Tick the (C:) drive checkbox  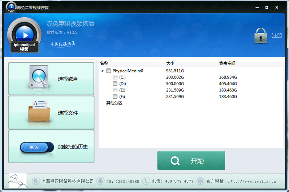click(115, 77)
